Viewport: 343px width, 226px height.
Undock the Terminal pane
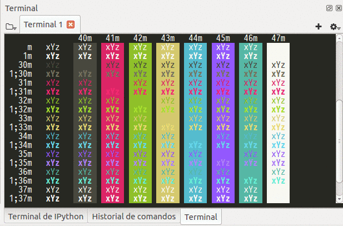click(330, 8)
